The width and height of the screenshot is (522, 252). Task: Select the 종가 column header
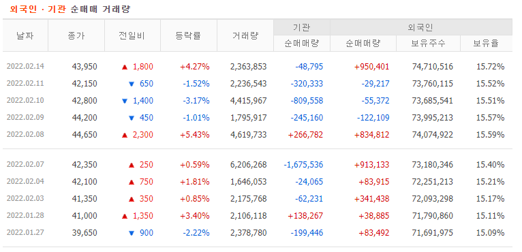coord(76,35)
